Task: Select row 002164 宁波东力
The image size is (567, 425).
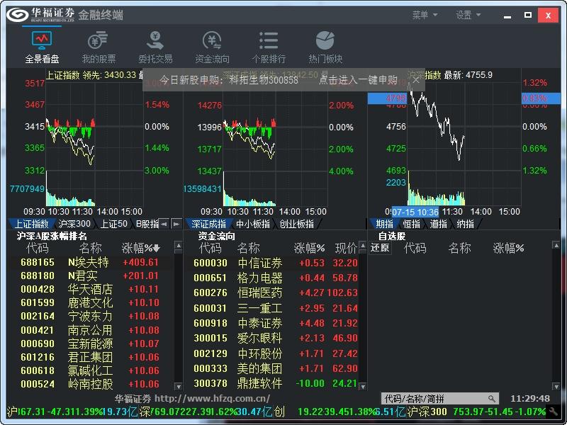Action: (x=91, y=316)
